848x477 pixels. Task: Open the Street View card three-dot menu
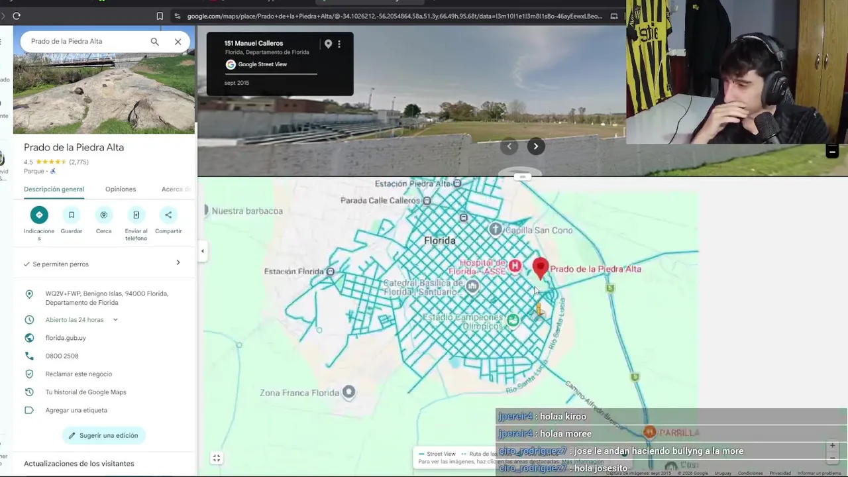(x=339, y=44)
